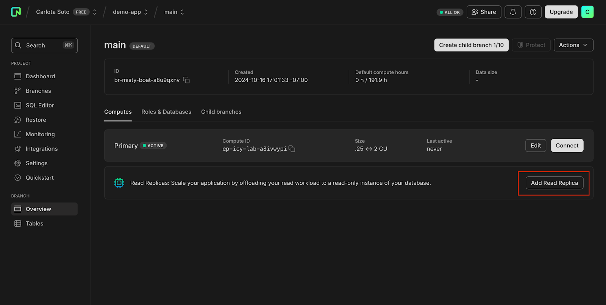The image size is (606, 305).
Task: Click the Add Read Replica button
Action: [x=554, y=183]
